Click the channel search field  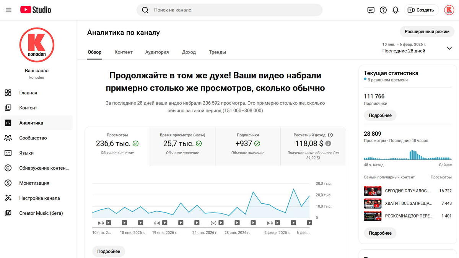pos(229,10)
